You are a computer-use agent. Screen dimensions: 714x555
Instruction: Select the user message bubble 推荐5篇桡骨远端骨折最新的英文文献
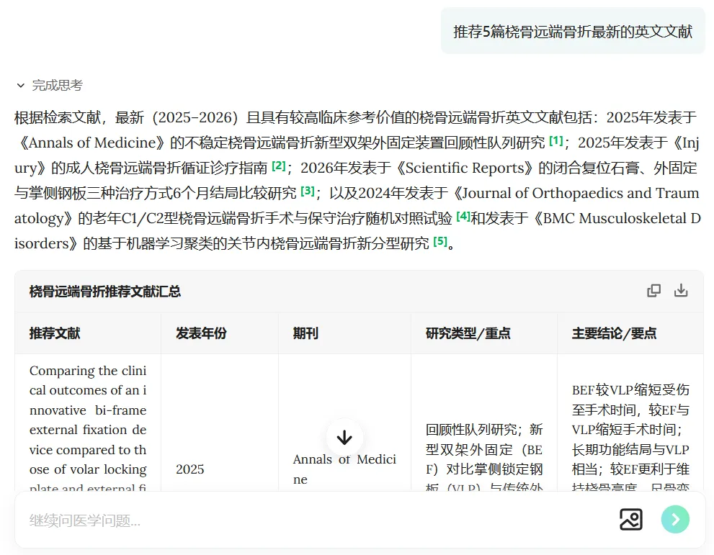[573, 32]
